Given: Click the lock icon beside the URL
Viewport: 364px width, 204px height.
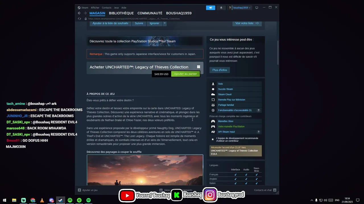Looking at the screenshot, I should click(x=86, y=19).
